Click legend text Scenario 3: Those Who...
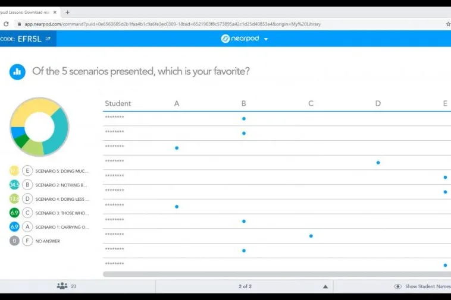 [62, 213]
